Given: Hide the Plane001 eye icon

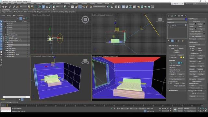Looking at the screenshot, I should point(6,43).
